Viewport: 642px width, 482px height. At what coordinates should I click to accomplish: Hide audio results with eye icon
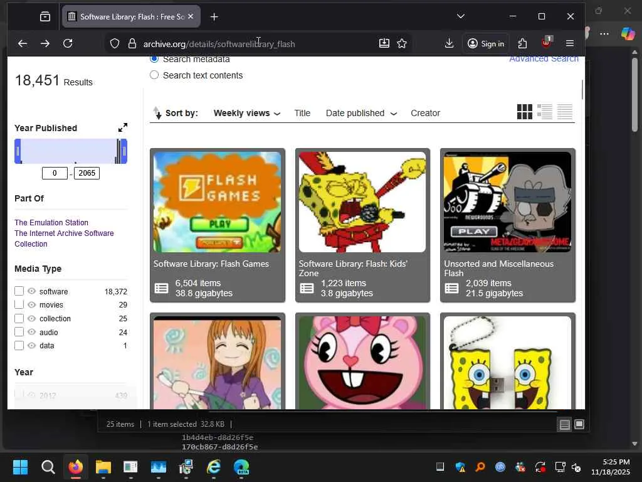31,332
